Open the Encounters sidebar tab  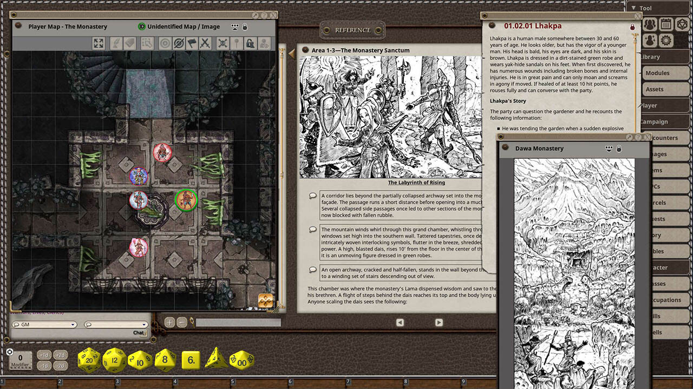(666, 138)
